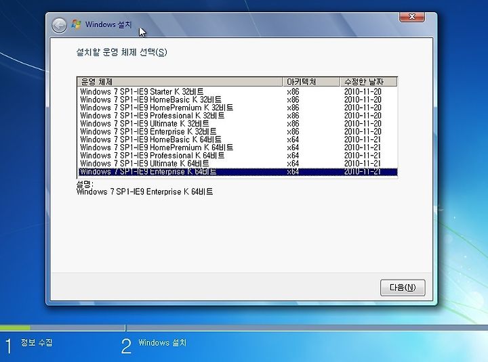Image resolution: width=488 pixels, height=362 pixels.
Task: Go back using the round arrow button
Action: (x=59, y=26)
